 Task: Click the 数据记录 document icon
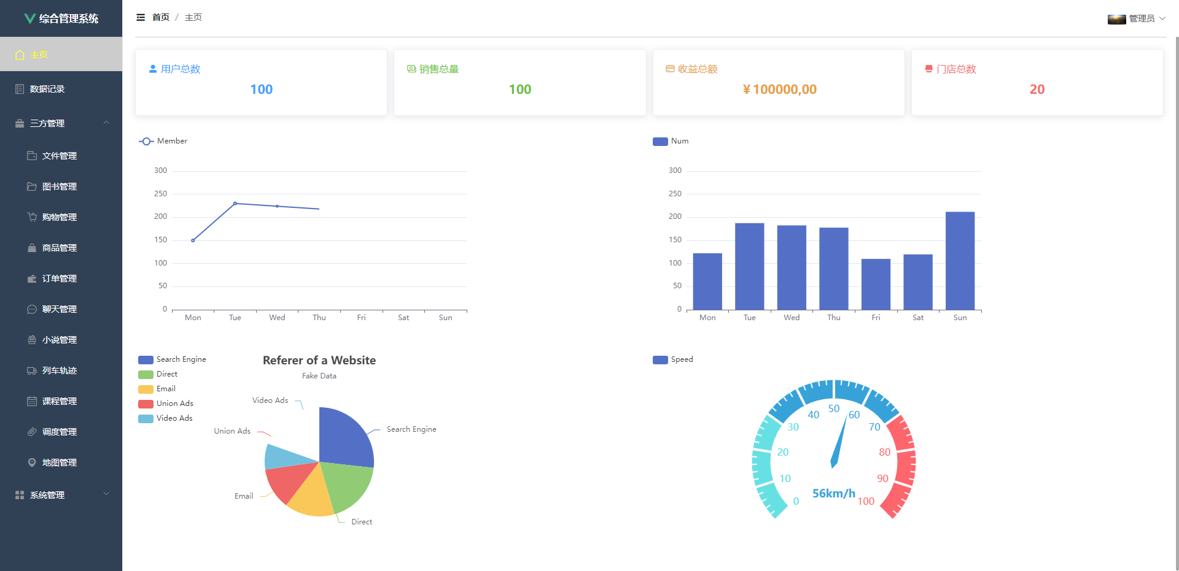[x=20, y=89]
